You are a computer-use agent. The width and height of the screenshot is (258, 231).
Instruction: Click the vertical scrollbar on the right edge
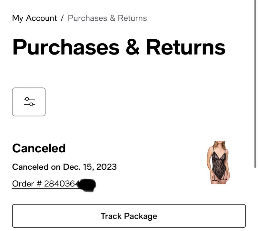coord(256,84)
